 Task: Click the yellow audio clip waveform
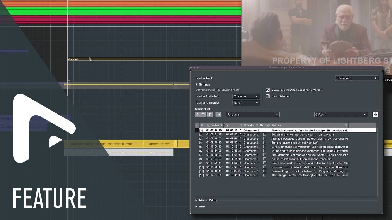point(126,144)
